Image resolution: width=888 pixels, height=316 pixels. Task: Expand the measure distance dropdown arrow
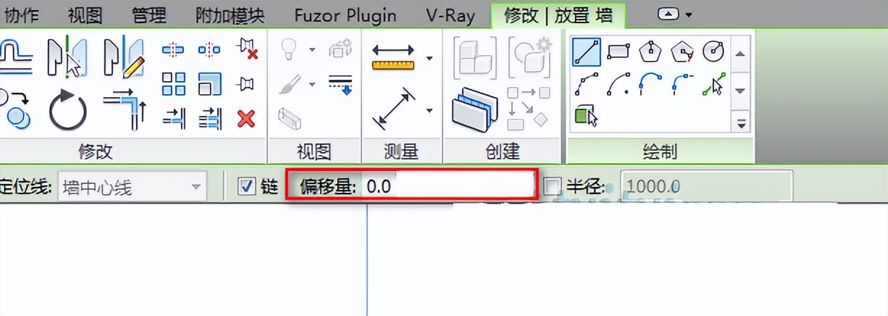pos(430,58)
